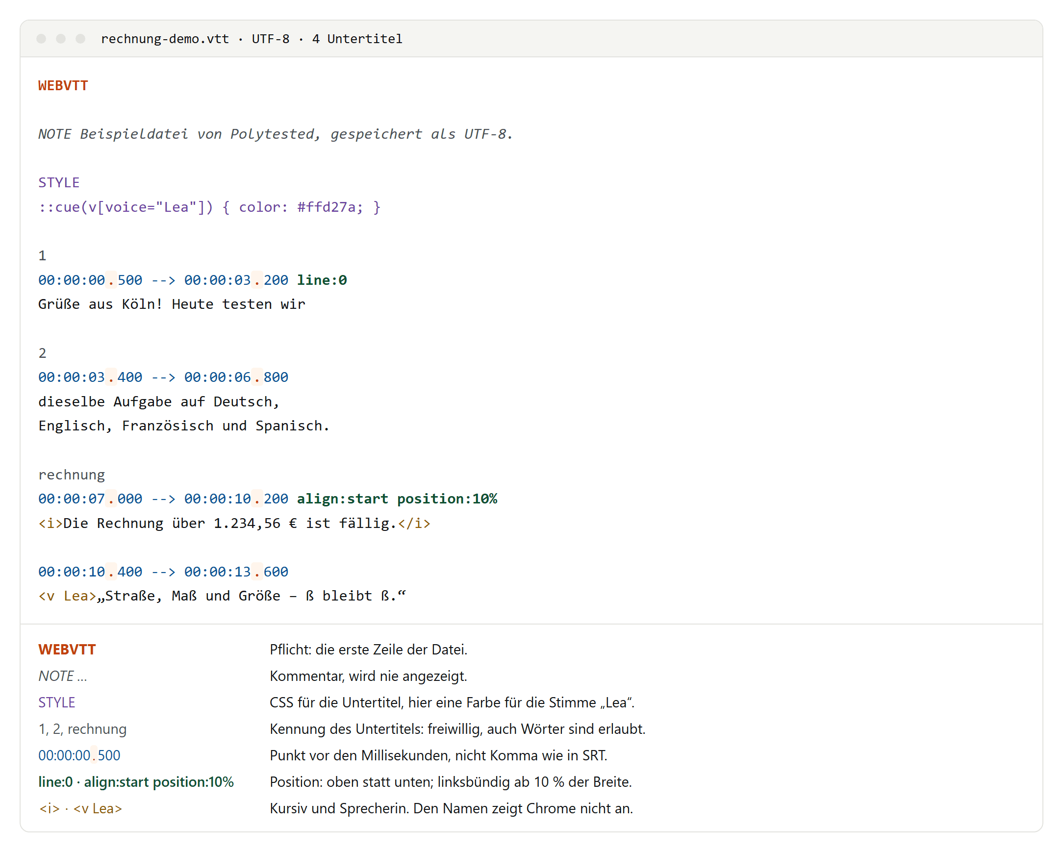Click the line:0 cue setting
The width and height of the screenshot is (1063, 852).
pyautogui.click(x=322, y=280)
